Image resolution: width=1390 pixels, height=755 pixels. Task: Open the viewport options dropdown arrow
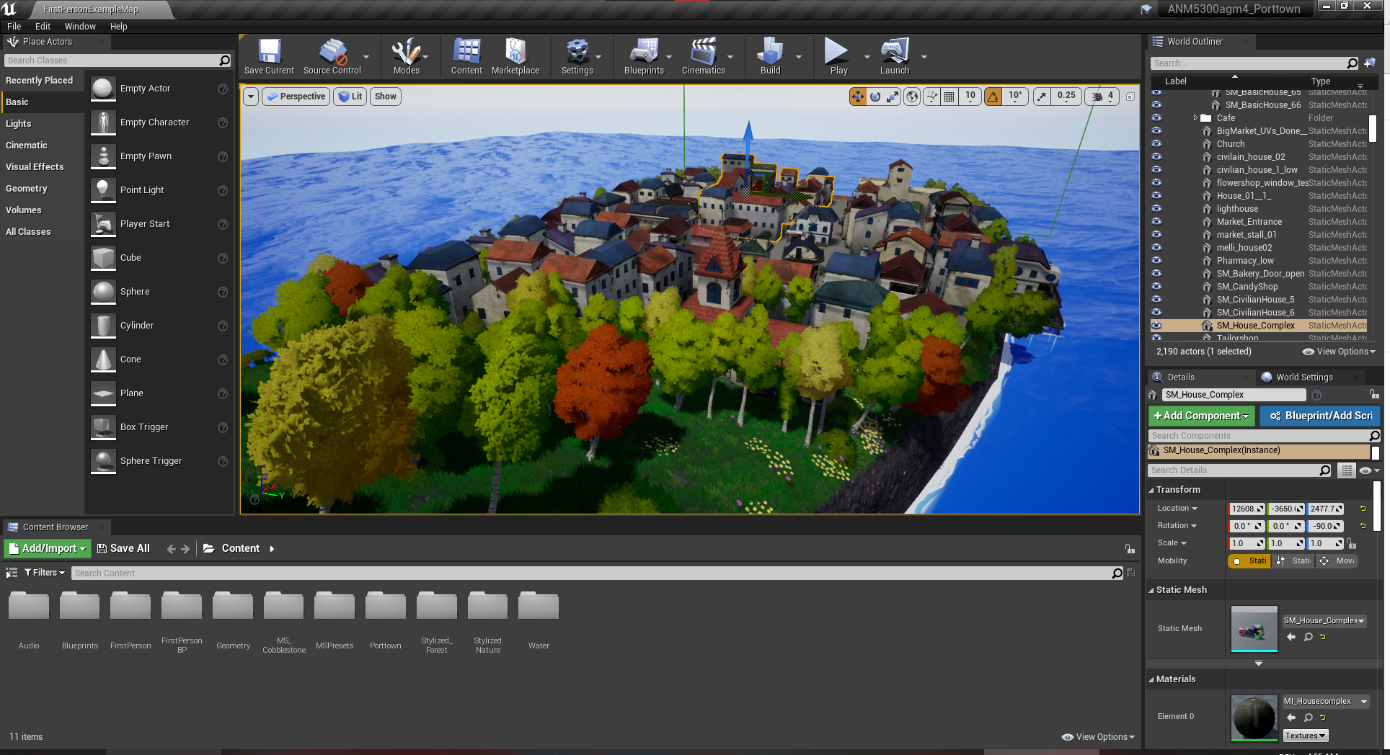tap(251, 97)
